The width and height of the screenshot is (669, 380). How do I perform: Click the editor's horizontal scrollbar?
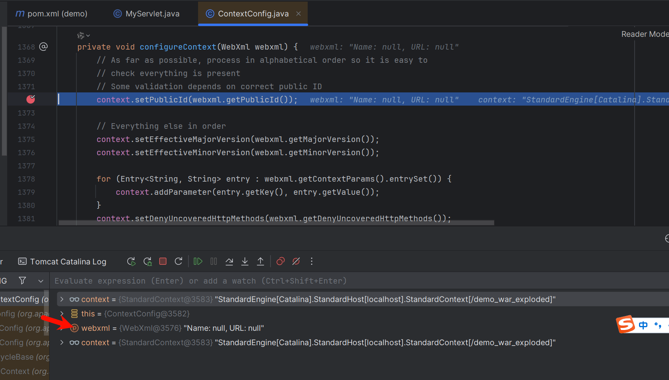click(276, 223)
